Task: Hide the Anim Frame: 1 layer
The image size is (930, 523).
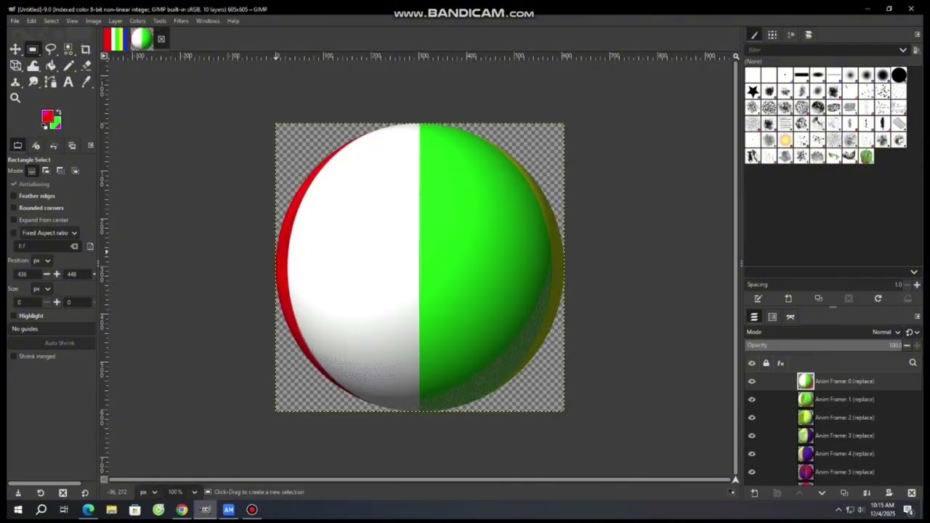Action: pyautogui.click(x=752, y=400)
